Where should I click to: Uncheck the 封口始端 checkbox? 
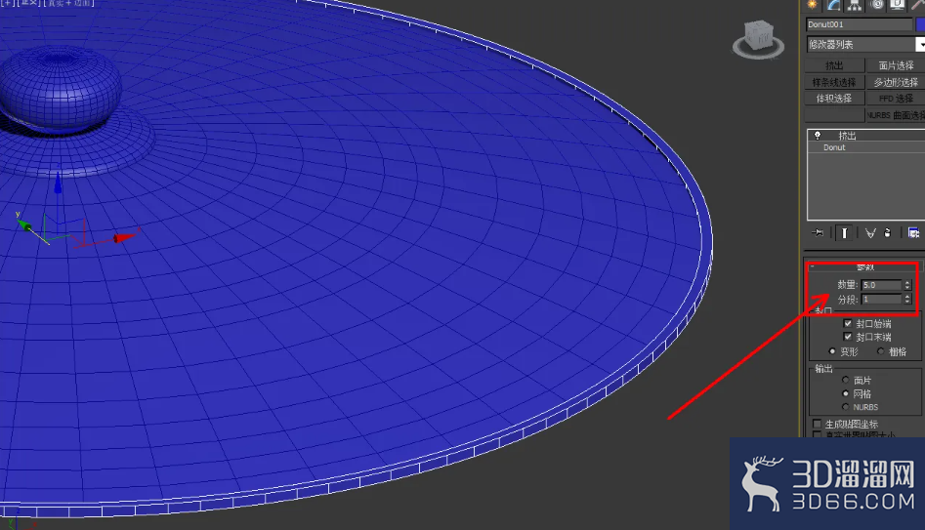[x=848, y=323]
